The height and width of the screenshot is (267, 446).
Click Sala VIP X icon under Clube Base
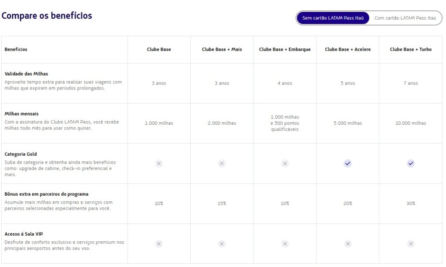click(x=159, y=244)
